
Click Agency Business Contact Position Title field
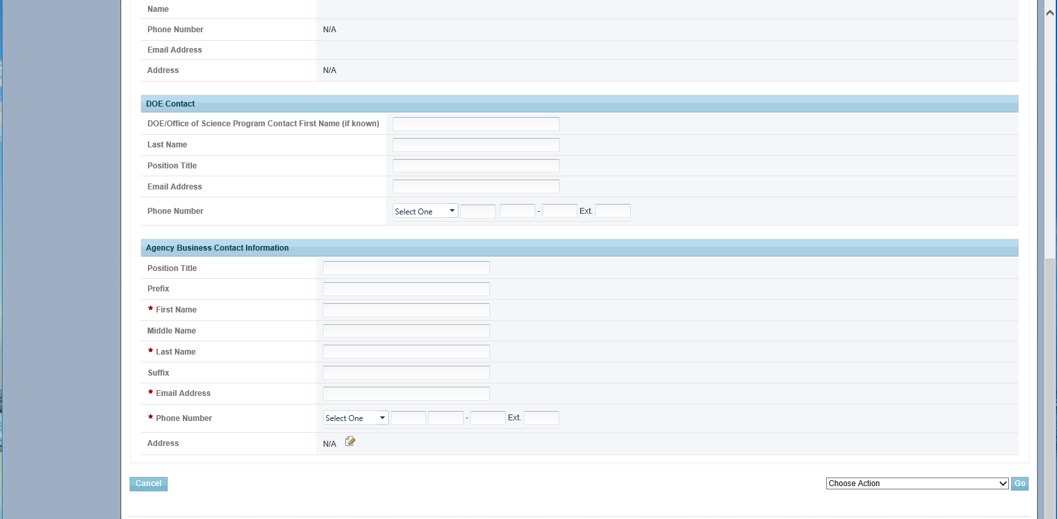click(x=406, y=268)
